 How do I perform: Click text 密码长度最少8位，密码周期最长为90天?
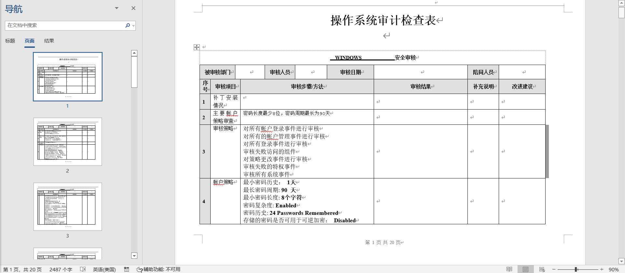[286, 113]
